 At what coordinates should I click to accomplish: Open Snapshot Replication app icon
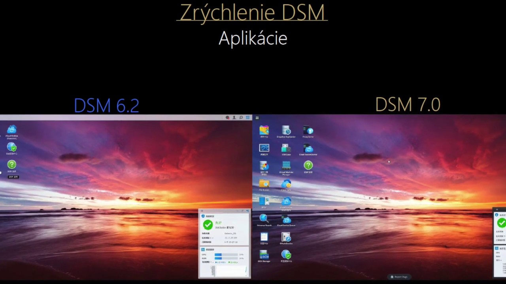point(286,130)
